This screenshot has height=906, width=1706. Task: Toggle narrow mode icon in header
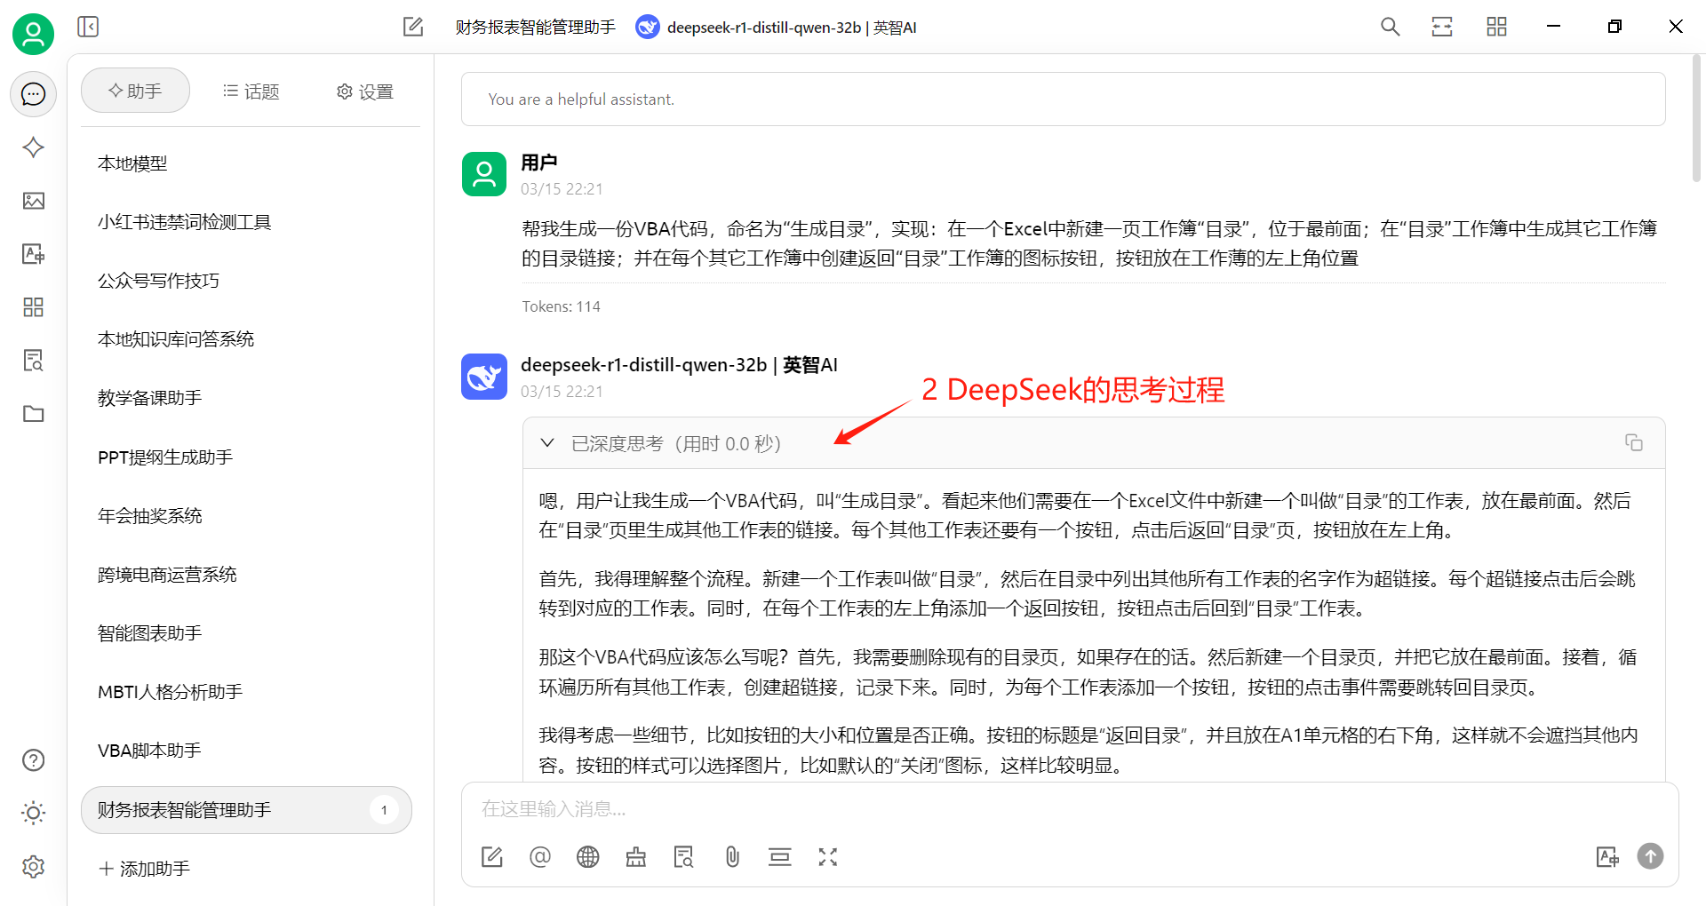pos(1442,27)
